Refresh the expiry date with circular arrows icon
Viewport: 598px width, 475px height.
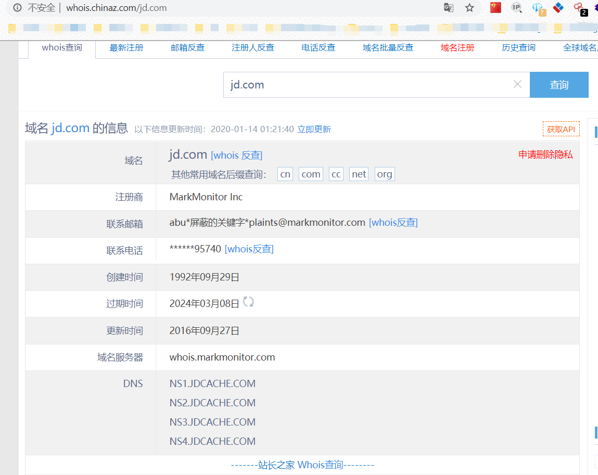[248, 302]
